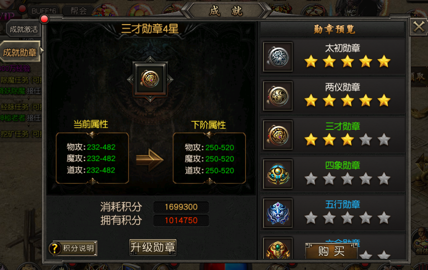428x270 pixels.
Task: Close the 成就 achievement window
Action: [418, 27]
